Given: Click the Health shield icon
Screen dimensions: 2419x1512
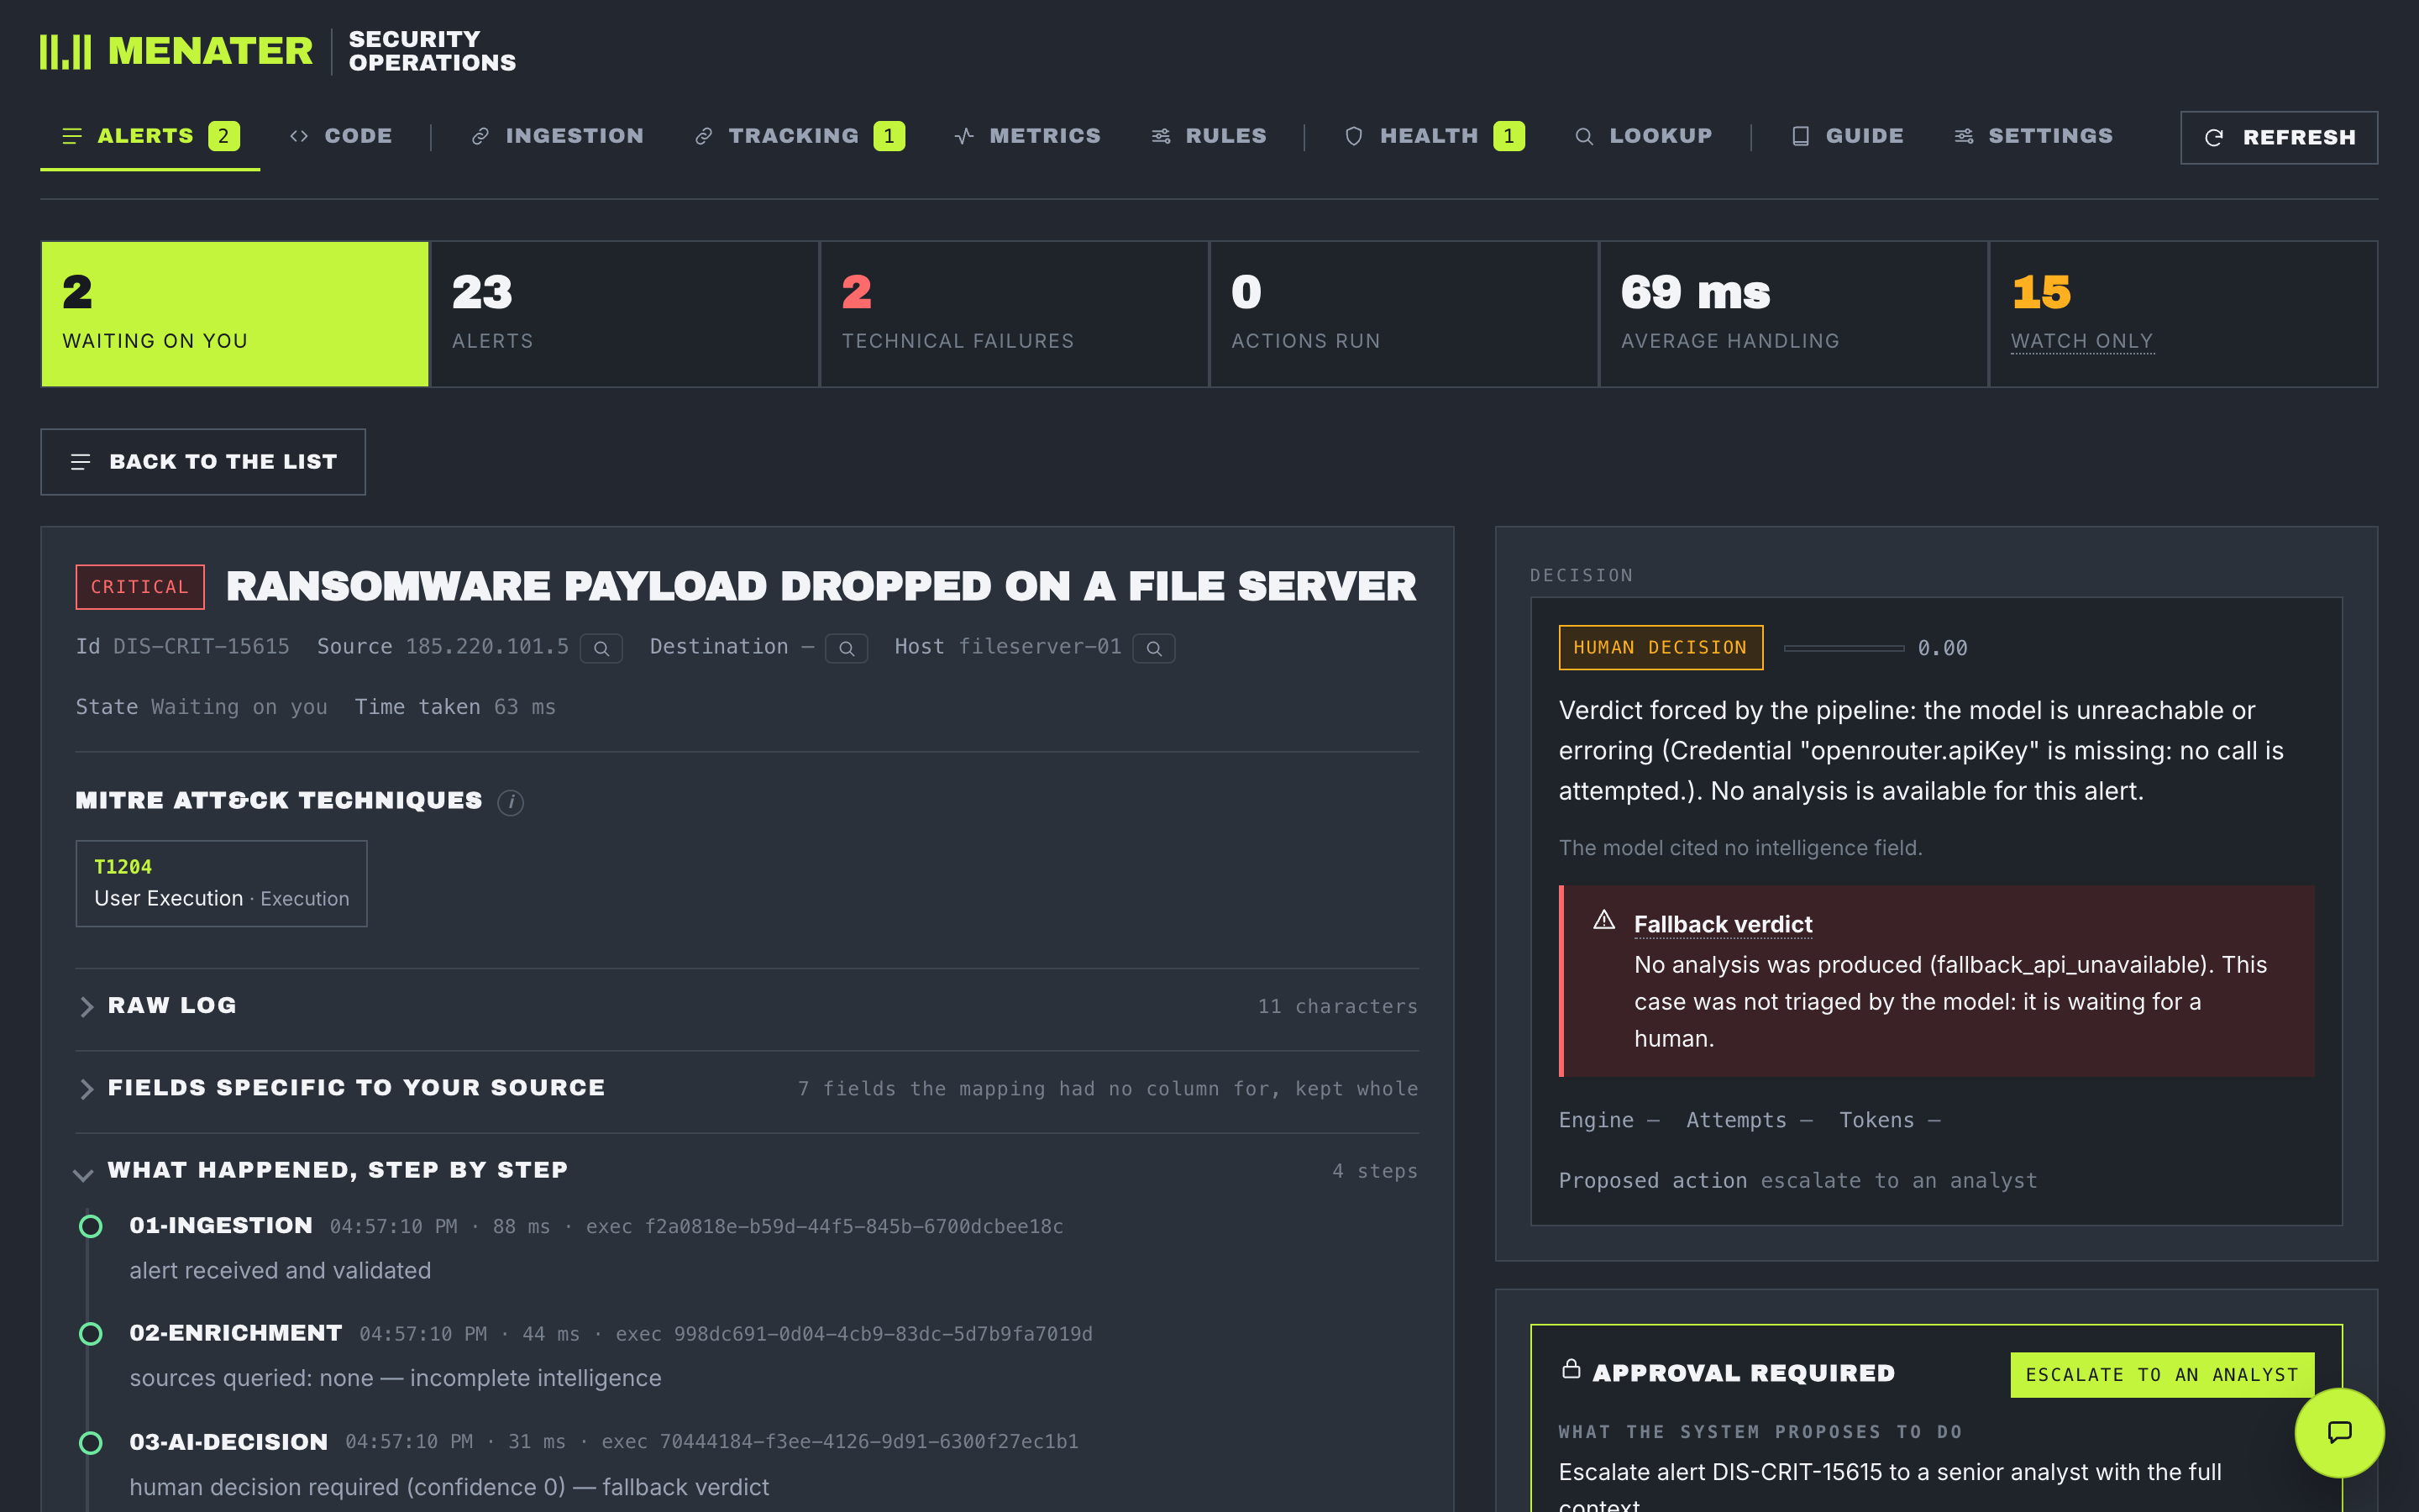Looking at the screenshot, I should point(1353,136).
